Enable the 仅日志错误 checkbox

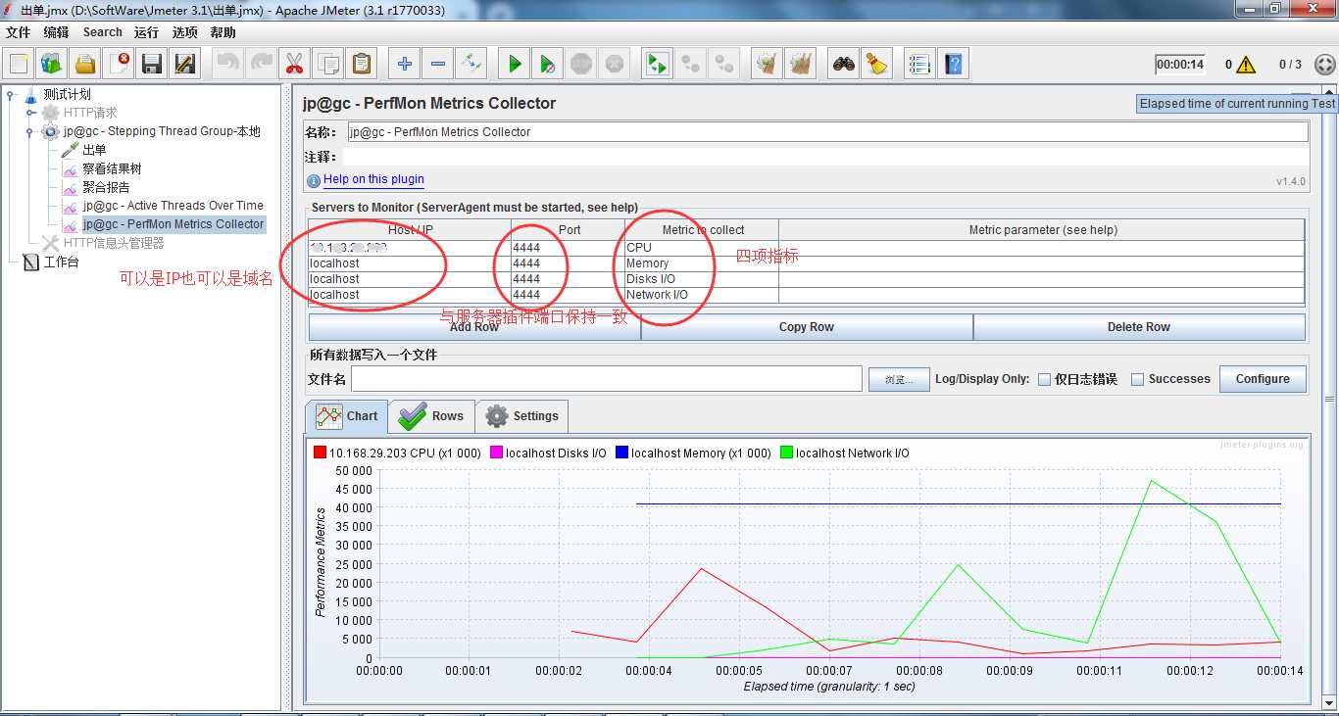[x=1044, y=379]
